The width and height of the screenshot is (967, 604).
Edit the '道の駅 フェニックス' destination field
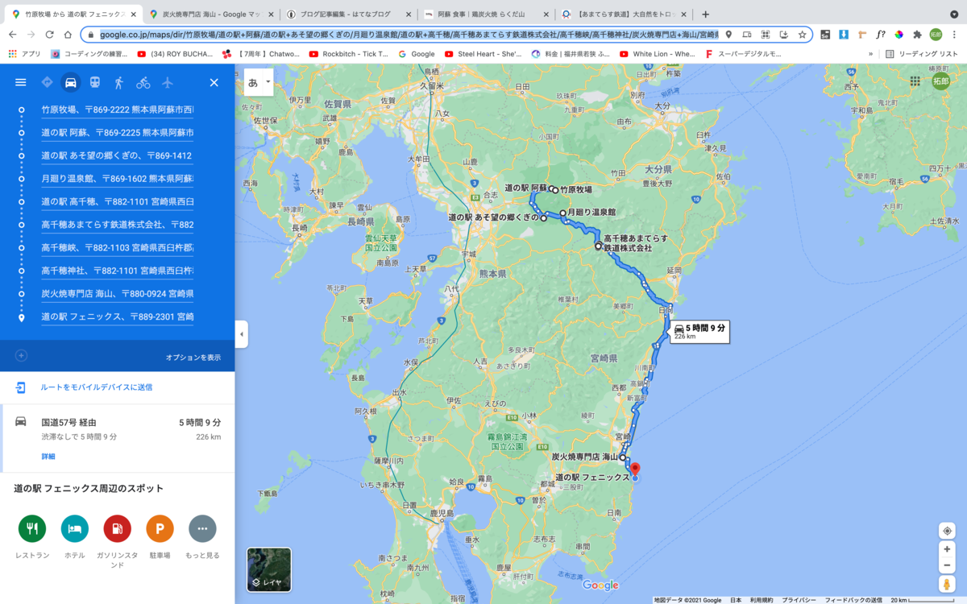tap(117, 317)
